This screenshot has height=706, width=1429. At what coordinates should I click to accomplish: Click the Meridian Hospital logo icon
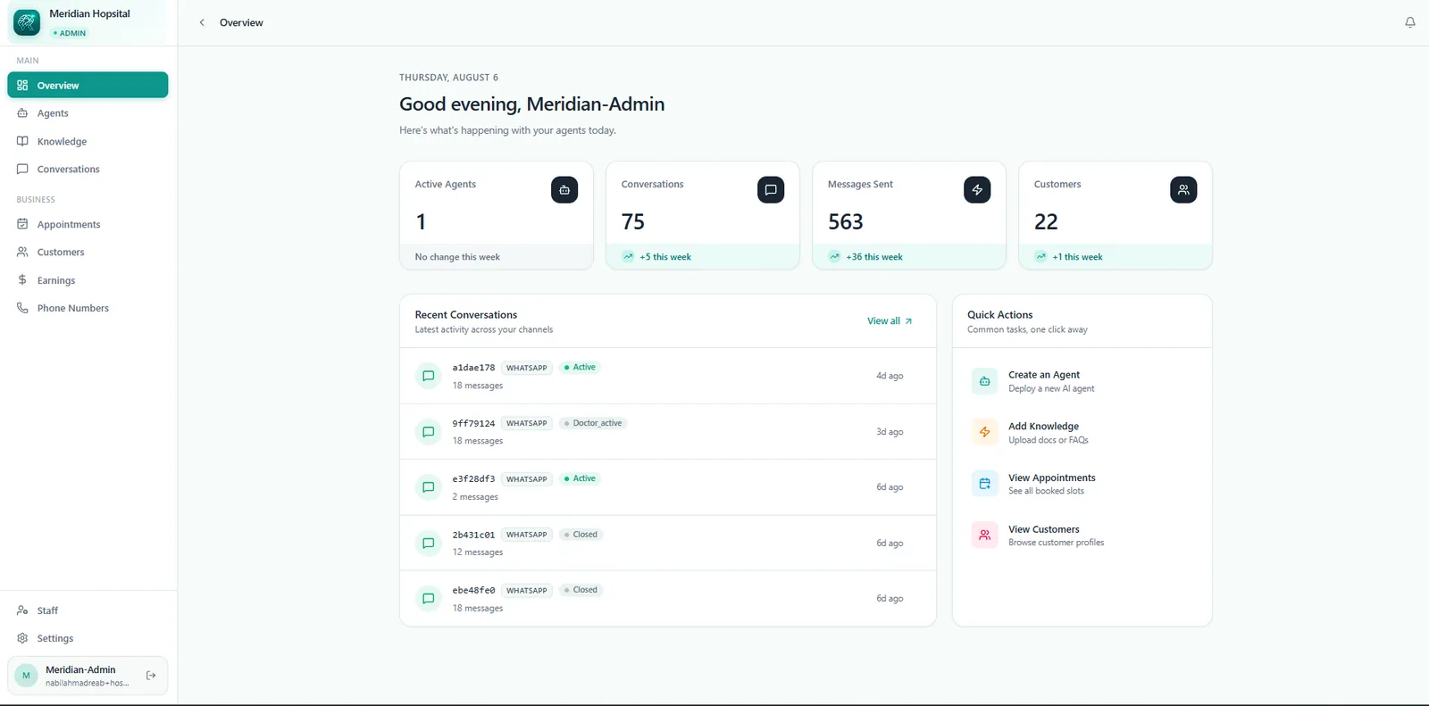coord(27,22)
